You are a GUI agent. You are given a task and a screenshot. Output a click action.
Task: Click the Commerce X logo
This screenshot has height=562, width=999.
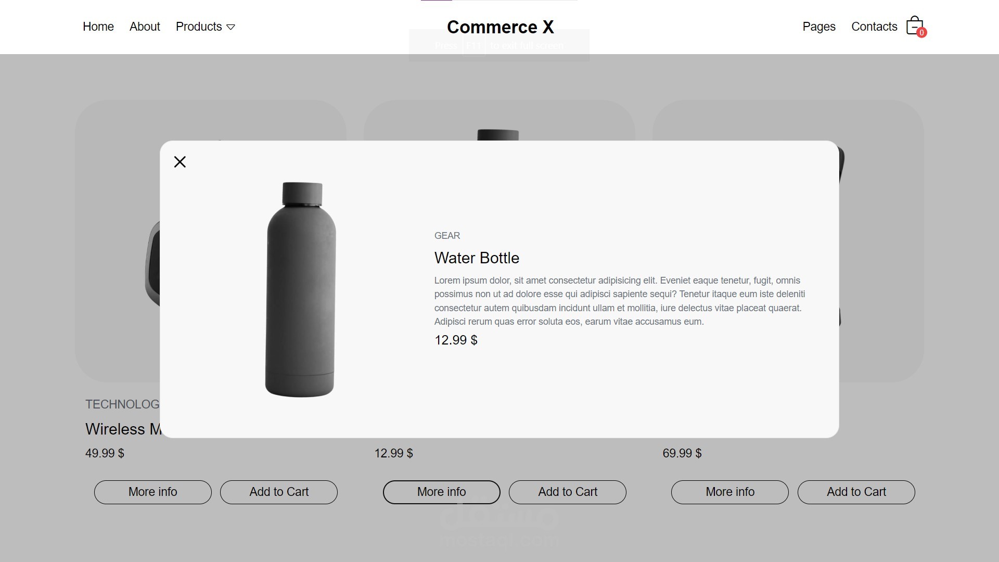point(500,27)
